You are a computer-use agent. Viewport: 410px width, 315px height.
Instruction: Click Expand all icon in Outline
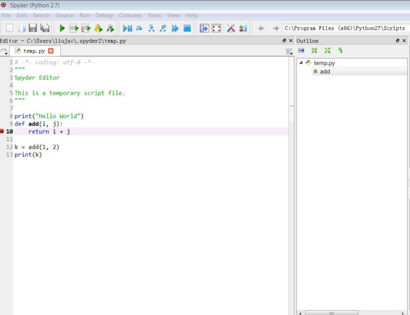point(327,51)
